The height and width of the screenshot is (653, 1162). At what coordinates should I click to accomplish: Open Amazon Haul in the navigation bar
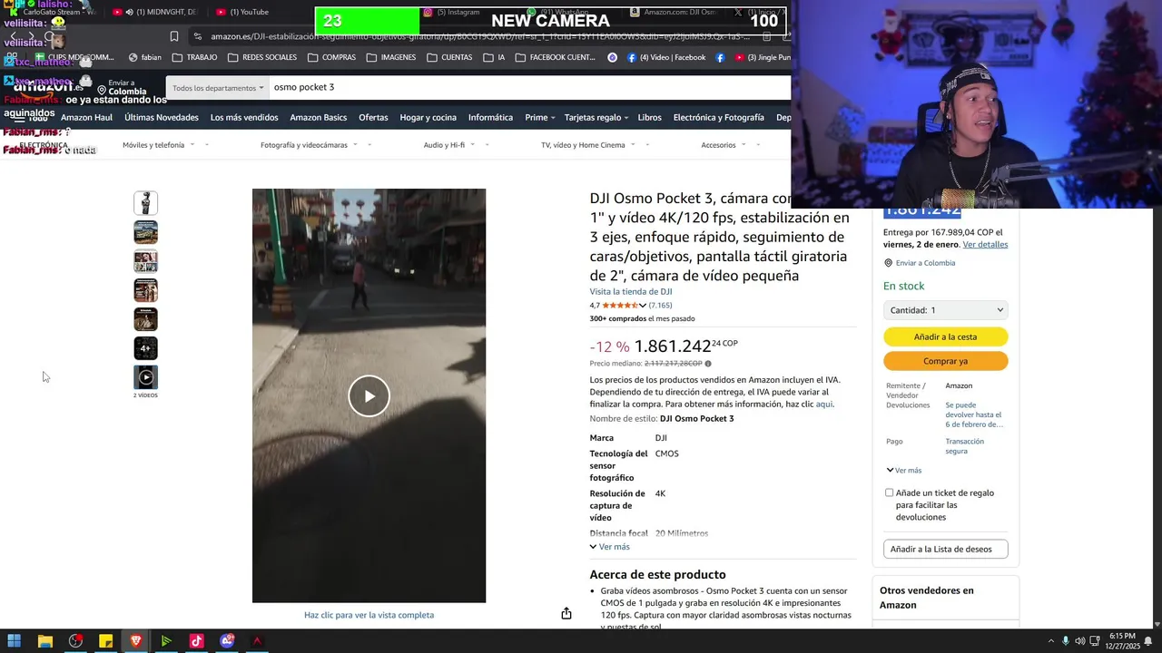coord(86,118)
